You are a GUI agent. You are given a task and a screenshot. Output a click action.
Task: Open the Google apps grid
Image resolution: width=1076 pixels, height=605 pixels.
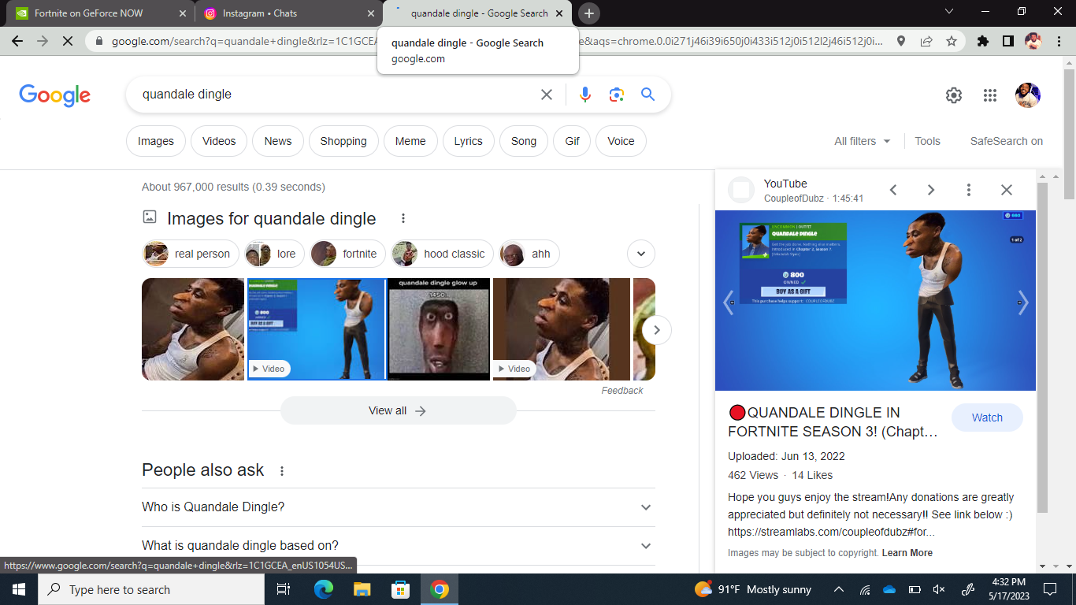click(990, 95)
